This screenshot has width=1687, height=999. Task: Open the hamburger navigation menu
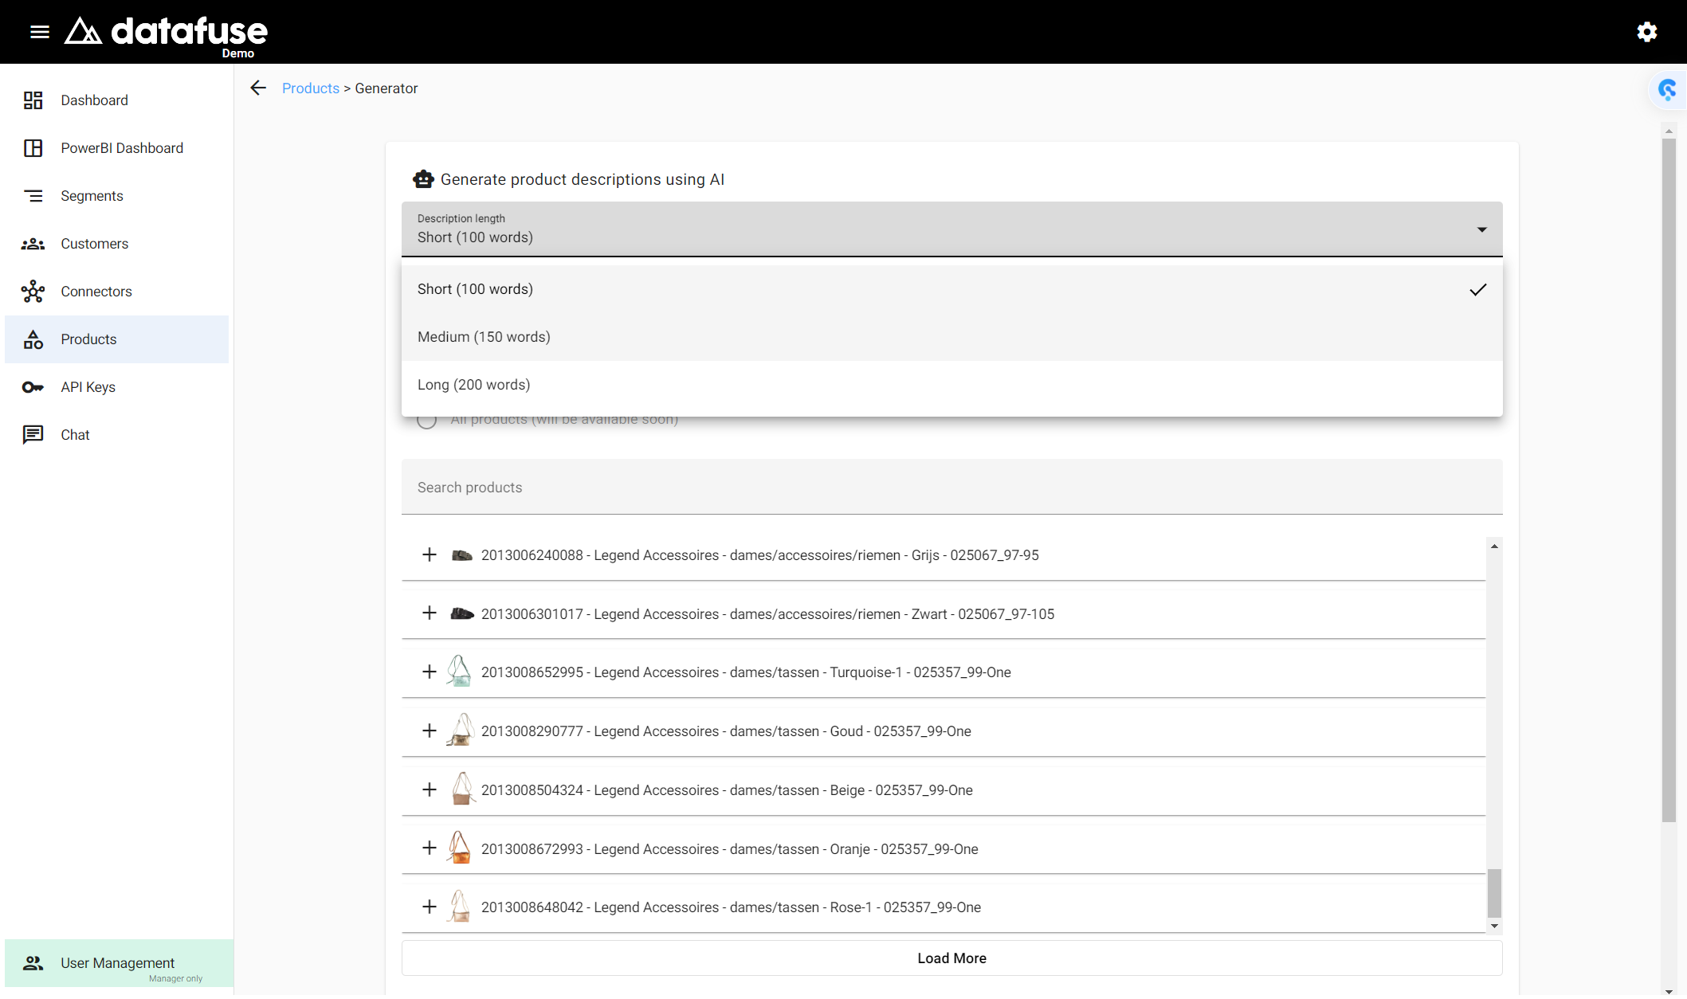pos(40,32)
